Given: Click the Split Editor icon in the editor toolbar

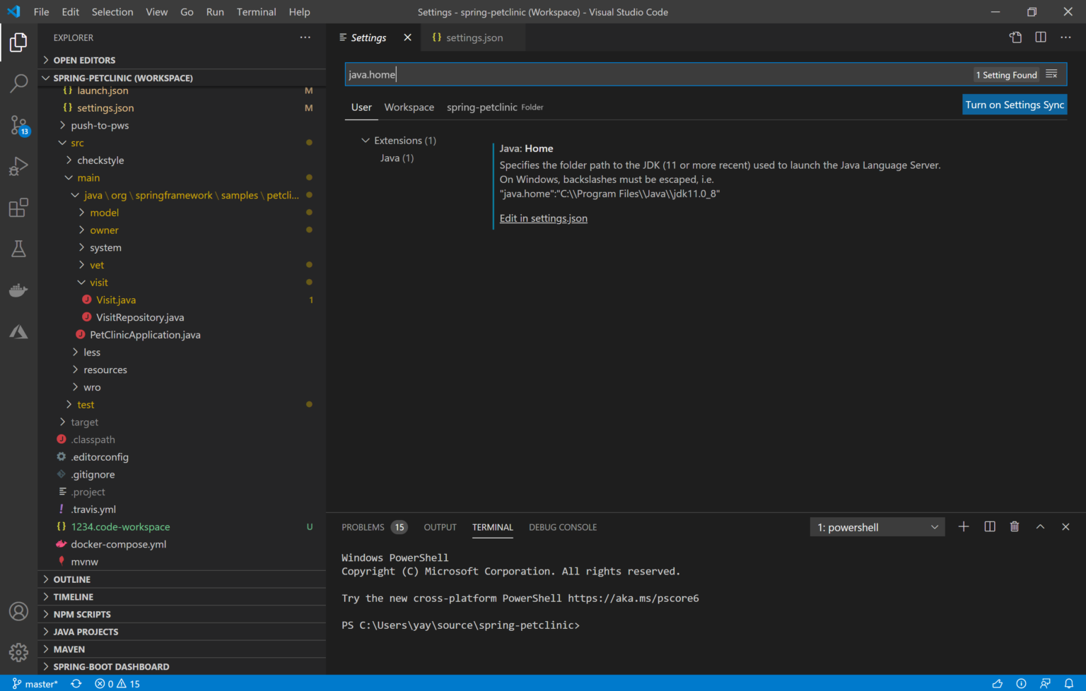Looking at the screenshot, I should click(x=1040, y=37).
